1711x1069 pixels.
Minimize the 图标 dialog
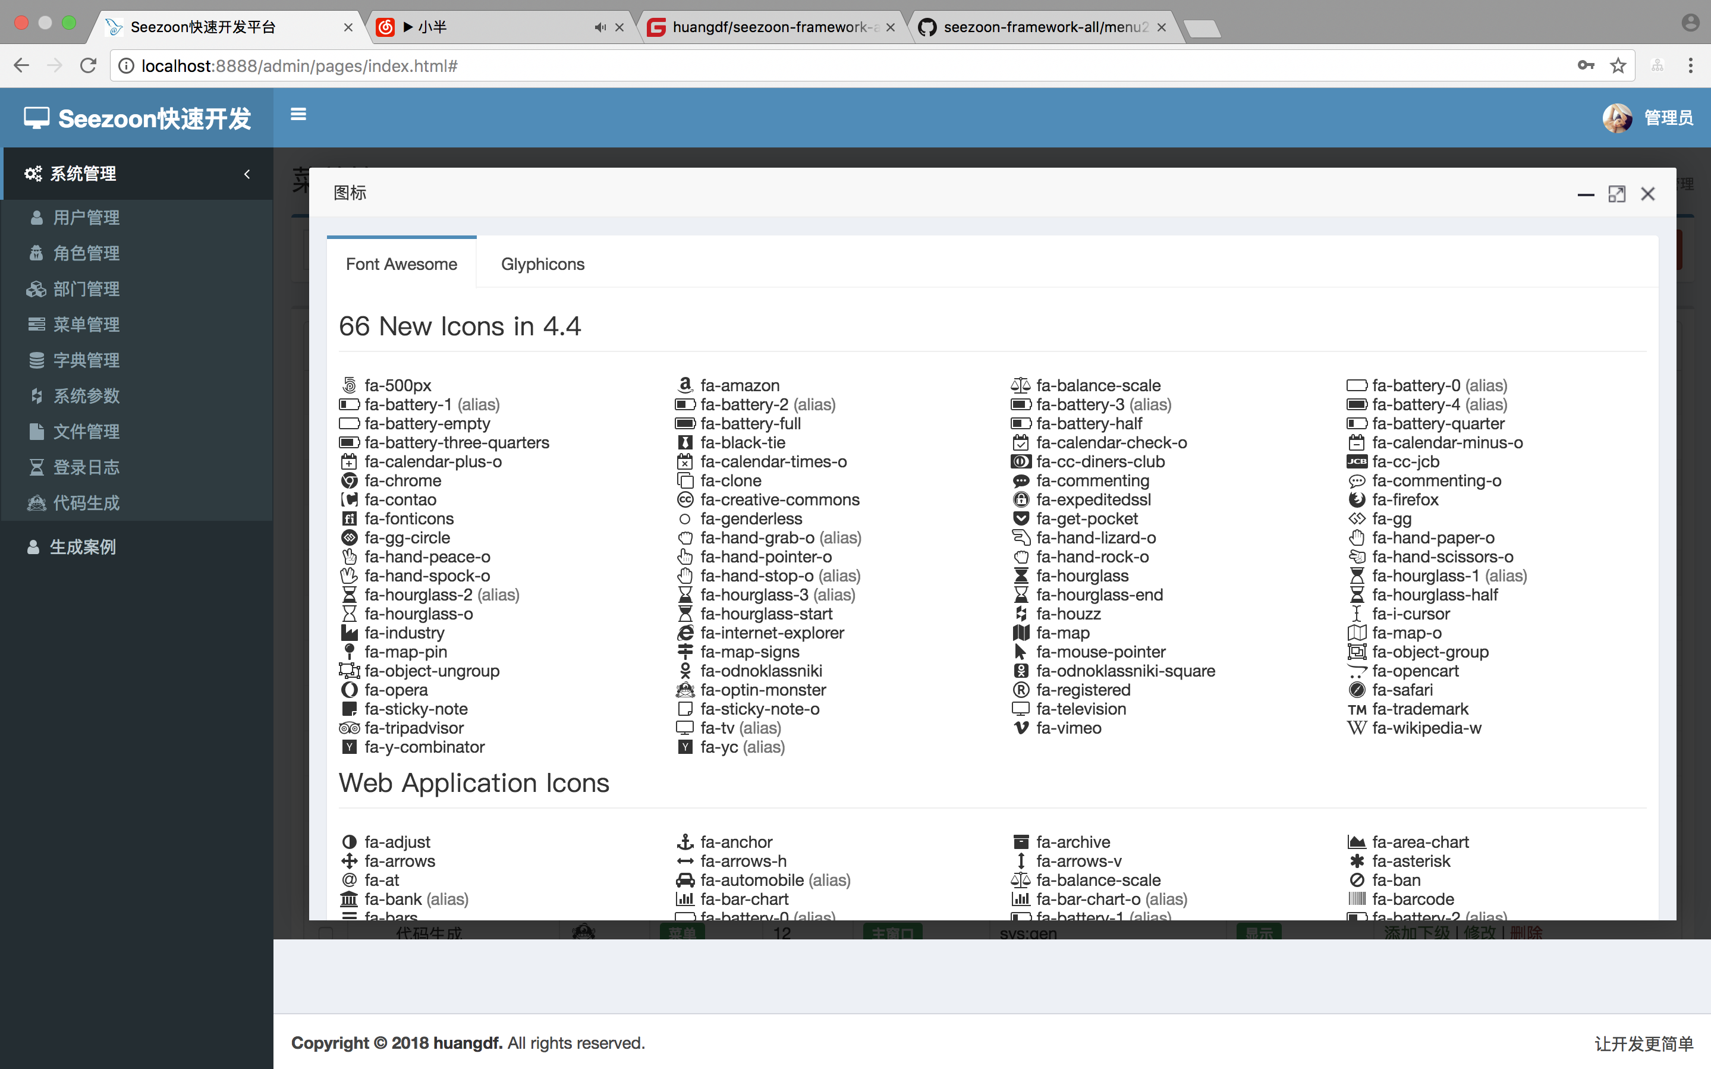point(1585,194)
